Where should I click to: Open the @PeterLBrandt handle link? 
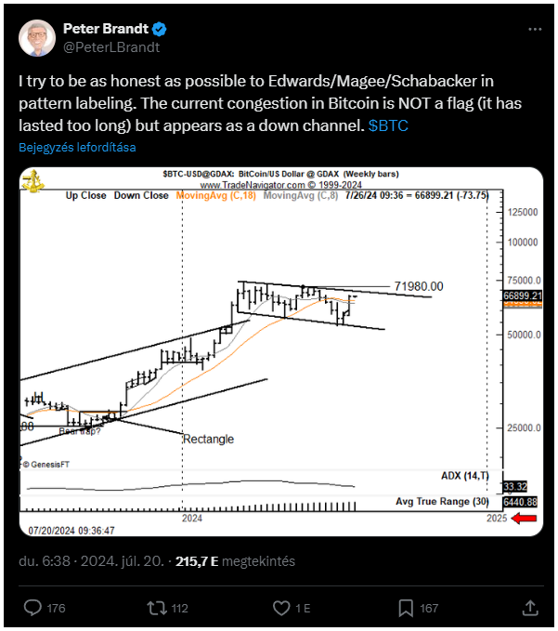tap(111, 47)
